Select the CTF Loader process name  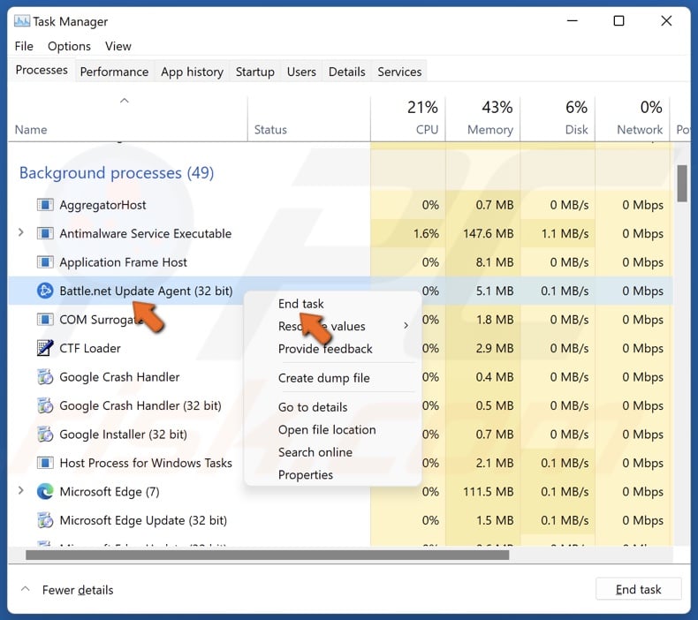click(90, 349)
